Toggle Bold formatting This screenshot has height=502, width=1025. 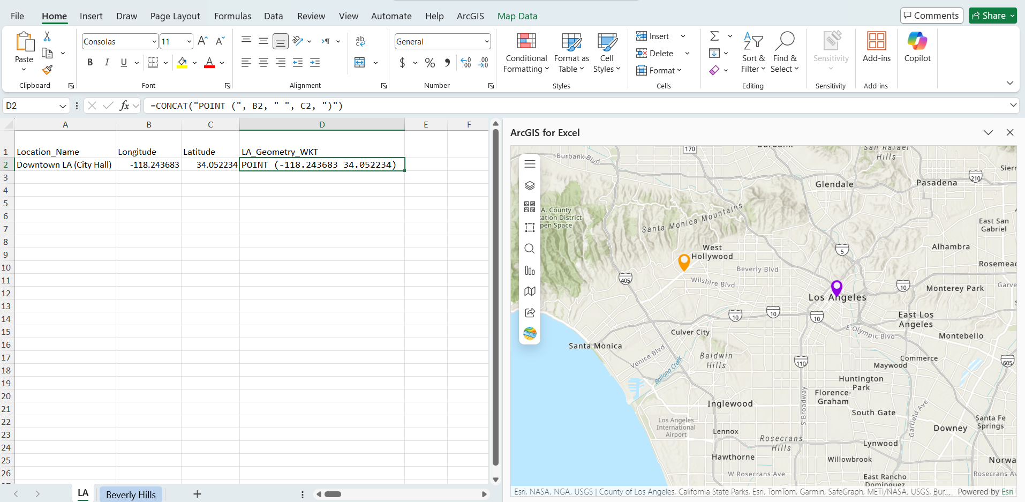click(90, 63)
